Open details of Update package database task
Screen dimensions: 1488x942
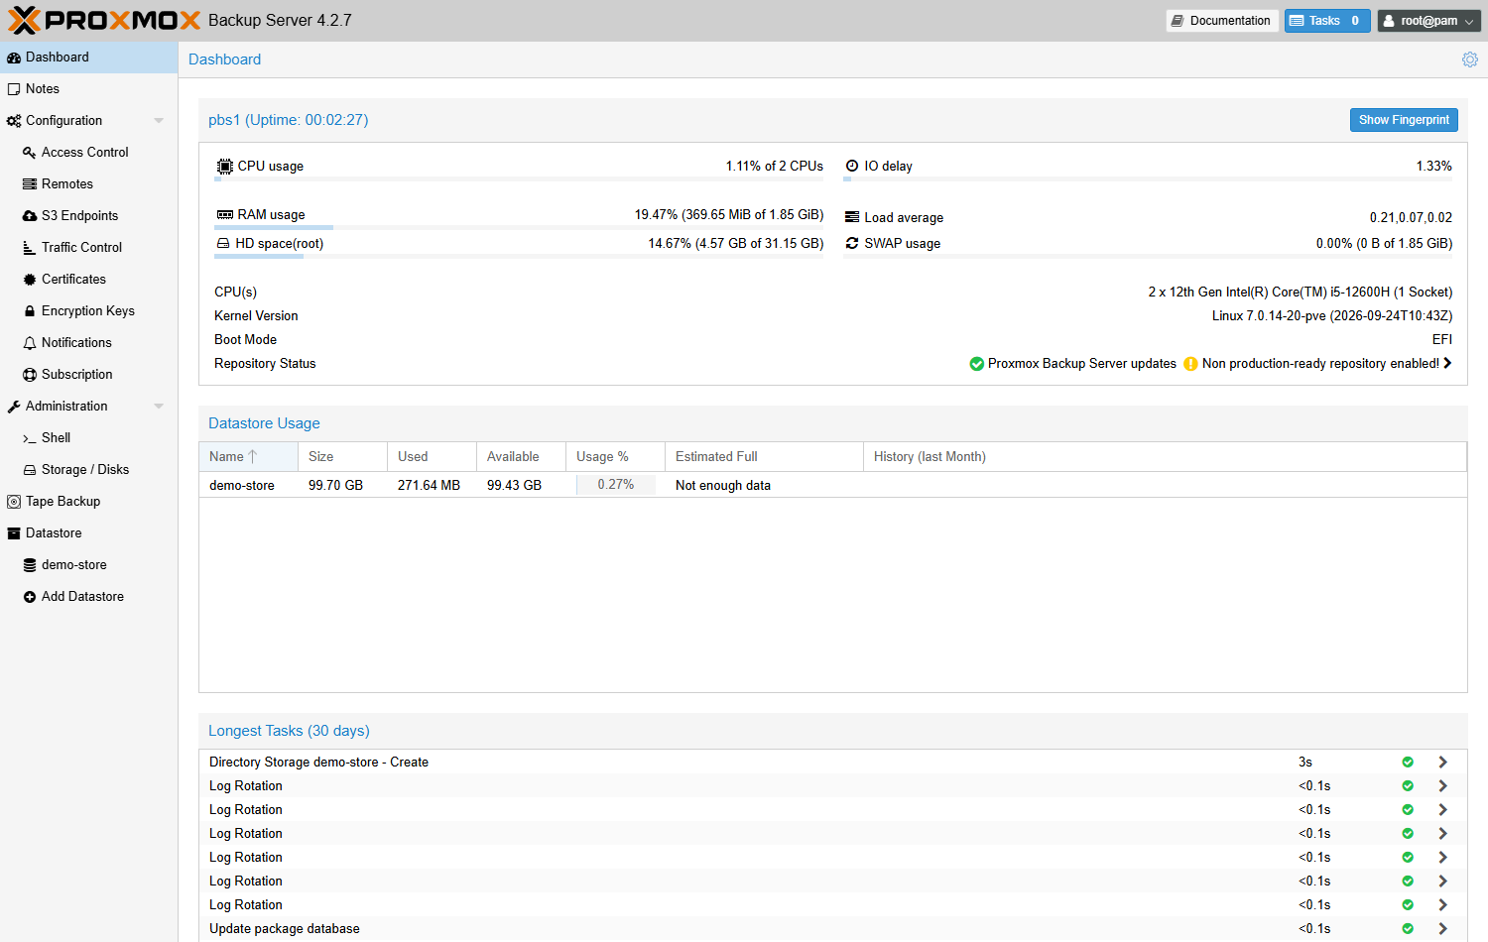(x=1443, y=929)
